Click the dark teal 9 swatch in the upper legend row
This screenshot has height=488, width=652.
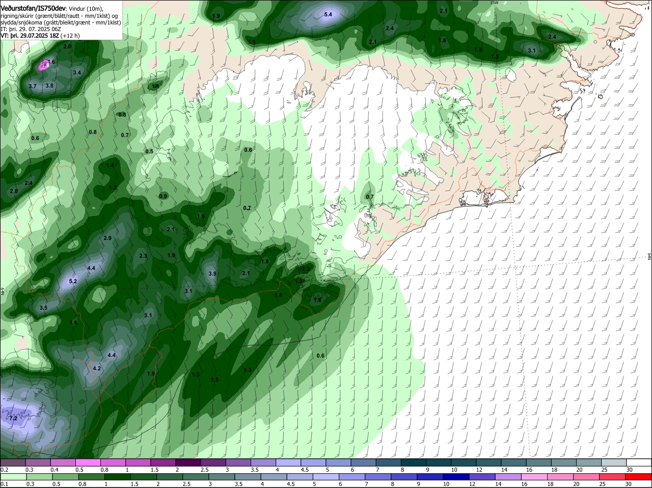[439, 463]
